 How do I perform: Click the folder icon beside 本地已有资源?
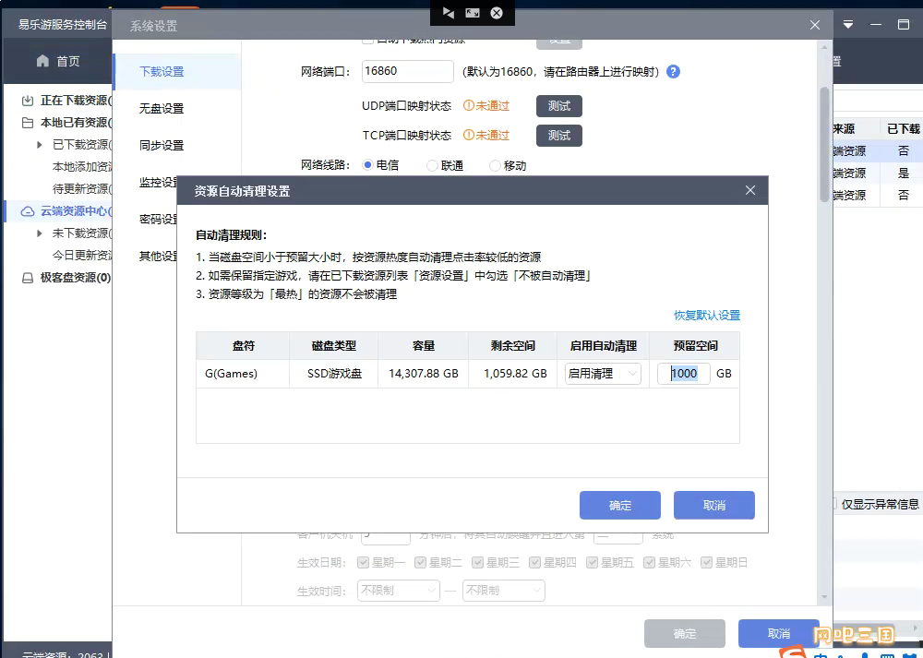click(28, 123)
